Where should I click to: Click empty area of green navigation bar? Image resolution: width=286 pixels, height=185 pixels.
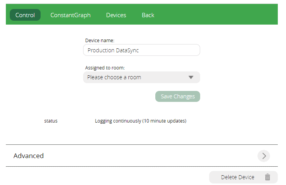click(218, 15)
